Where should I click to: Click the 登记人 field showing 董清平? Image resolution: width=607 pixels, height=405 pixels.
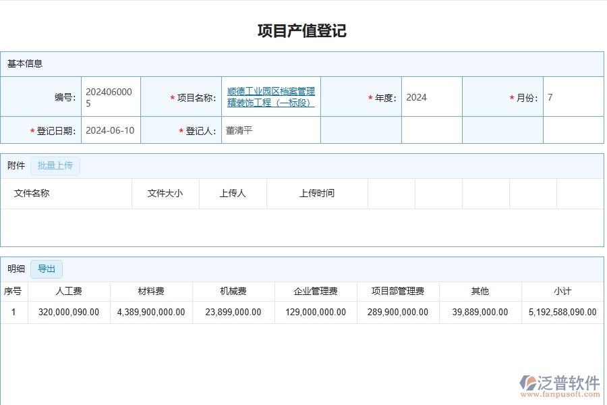[237, 130]
